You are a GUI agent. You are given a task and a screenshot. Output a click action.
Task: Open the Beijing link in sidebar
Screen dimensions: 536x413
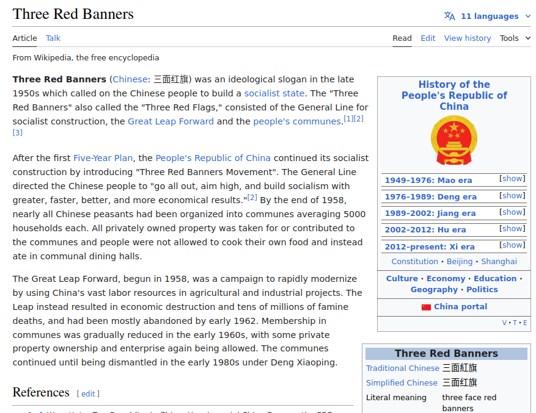pyautogui.click(x=460, y=262)
